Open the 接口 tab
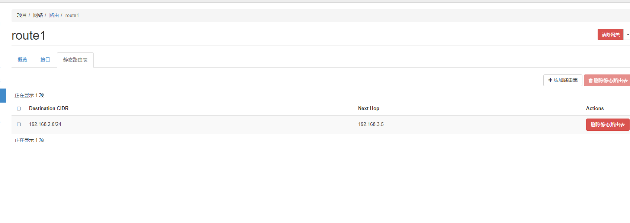Viewport: 630px width, 223px height. 45,60
